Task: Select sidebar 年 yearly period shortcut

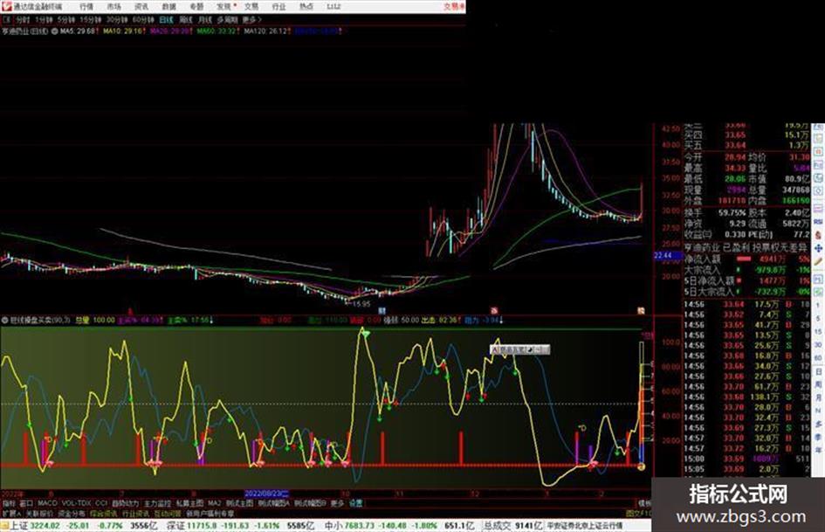Action: point(818,451)
